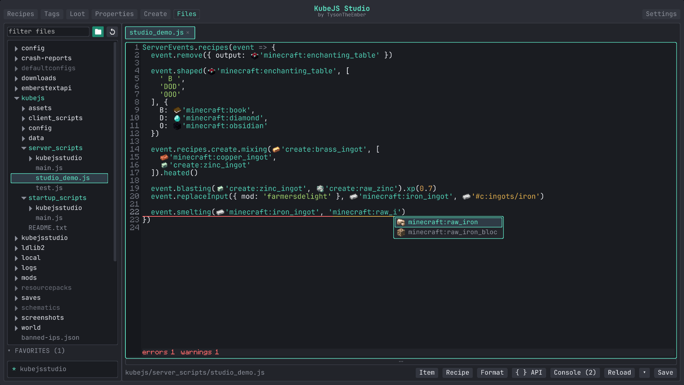The image size is (684, 385).
Task: Expand the ldlib2 folder
Action: pyautogui.click(x=16, y=248)
